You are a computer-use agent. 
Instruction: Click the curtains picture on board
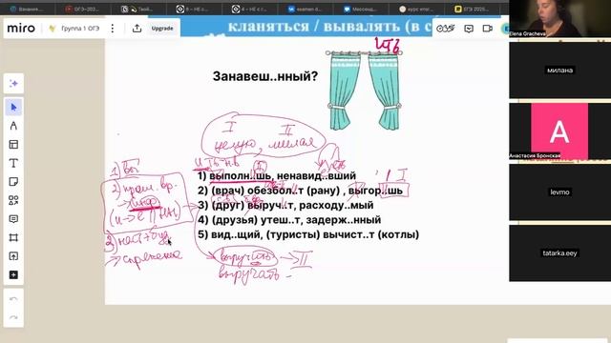pos(364,91)
